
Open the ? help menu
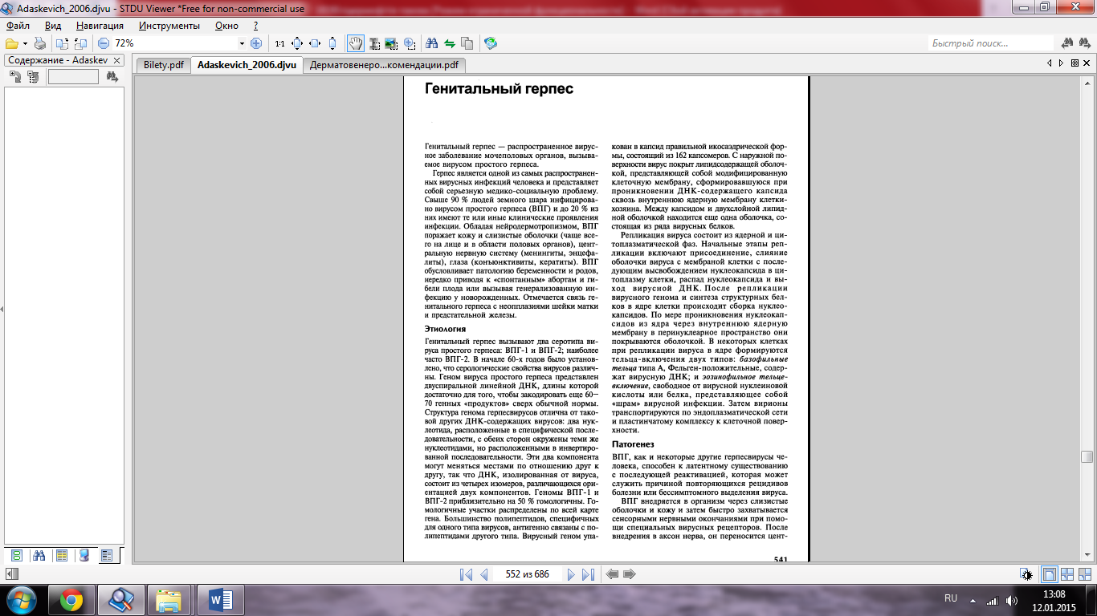255,26
